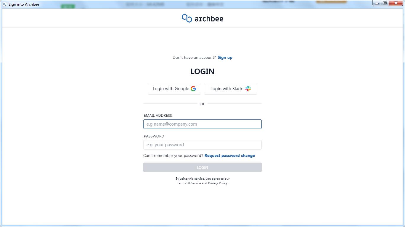Click the EMAIL ADDRESS label

pyautogui.click(x=158, y=116)
